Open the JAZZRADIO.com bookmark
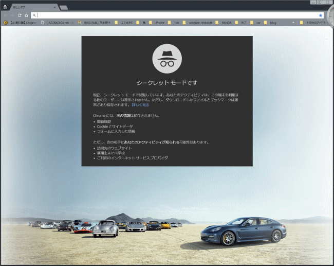 (x=57, y=23)
